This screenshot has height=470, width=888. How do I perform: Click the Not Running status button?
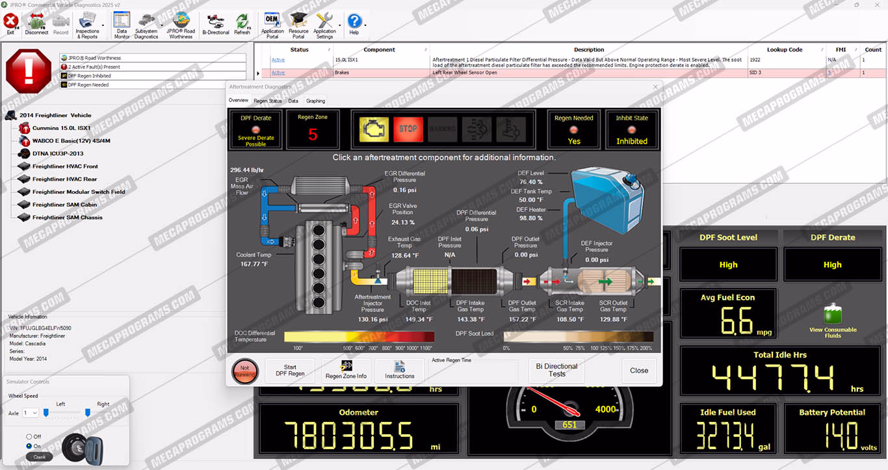coord(245,372)
